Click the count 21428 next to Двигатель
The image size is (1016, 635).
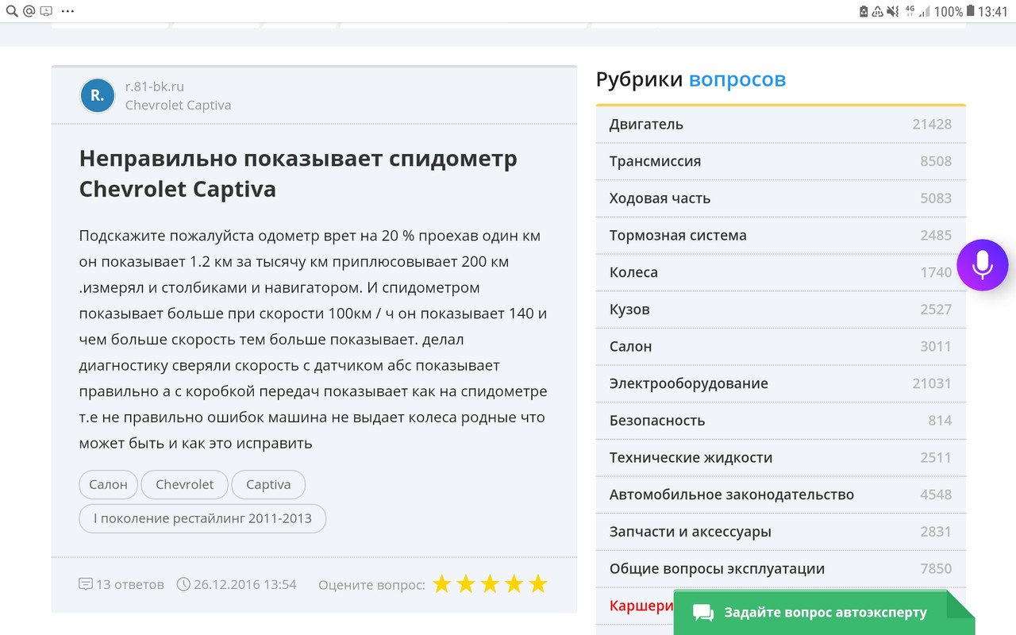(932, 125)
